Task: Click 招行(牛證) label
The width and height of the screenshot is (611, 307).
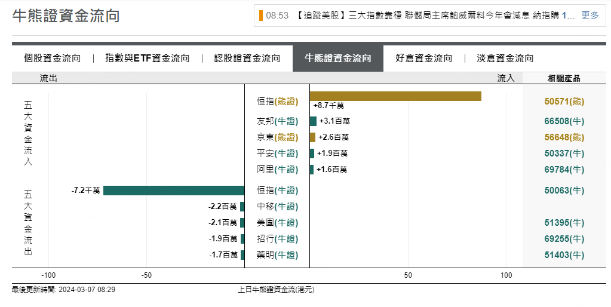Action: 278,239
